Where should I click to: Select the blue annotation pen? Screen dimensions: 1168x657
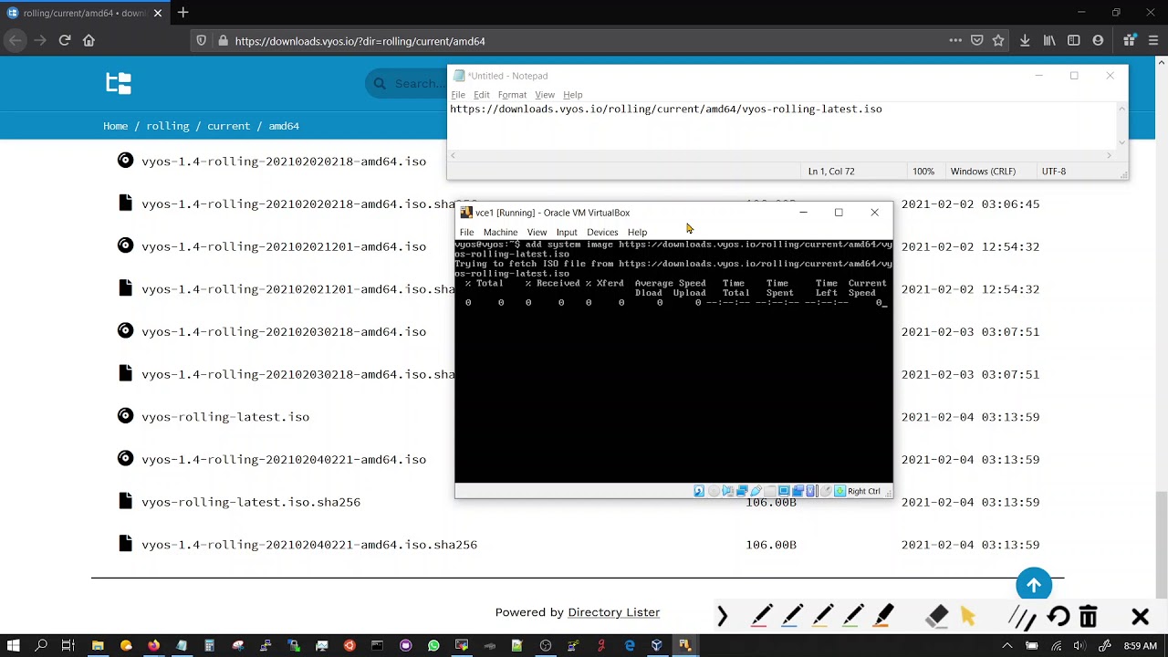point(792,617)
